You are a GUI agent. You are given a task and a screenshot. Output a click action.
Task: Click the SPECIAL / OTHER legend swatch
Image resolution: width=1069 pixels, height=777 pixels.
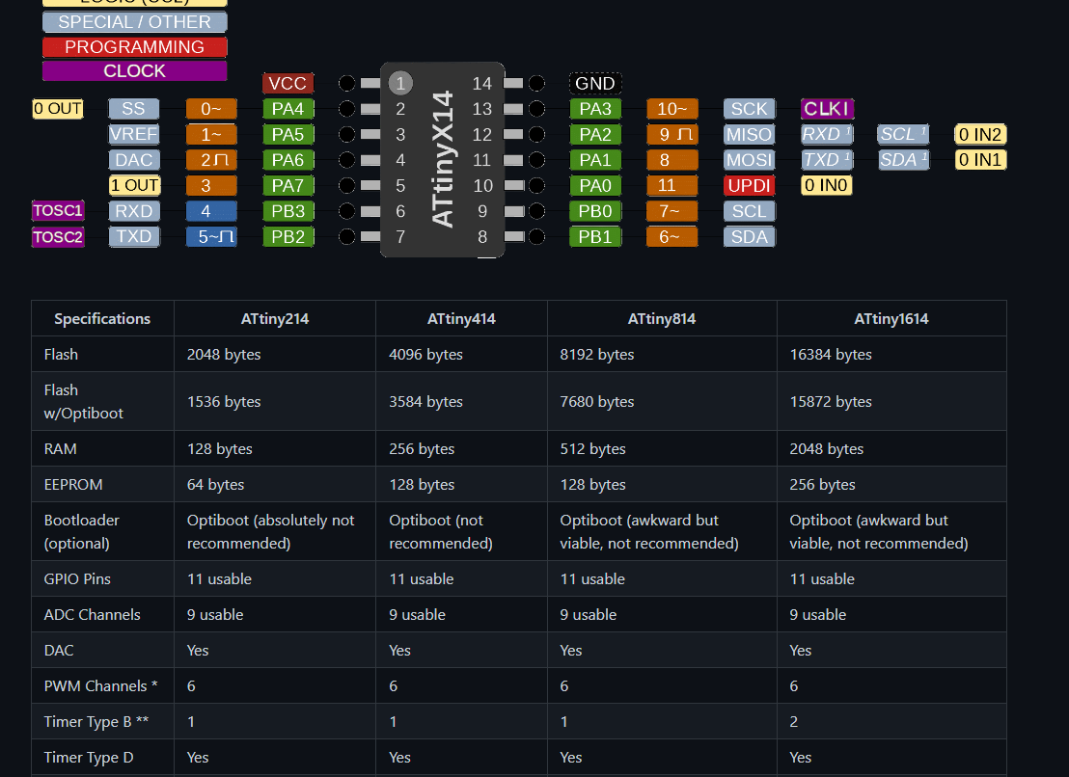135,22
